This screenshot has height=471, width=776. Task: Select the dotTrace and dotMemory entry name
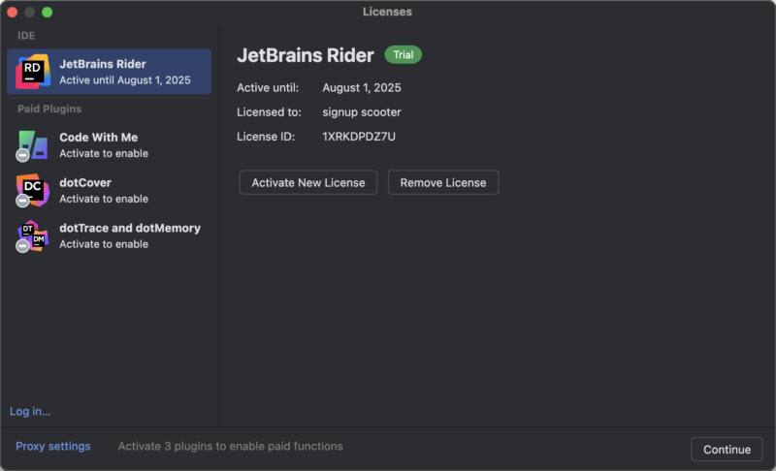click(130, 229)
